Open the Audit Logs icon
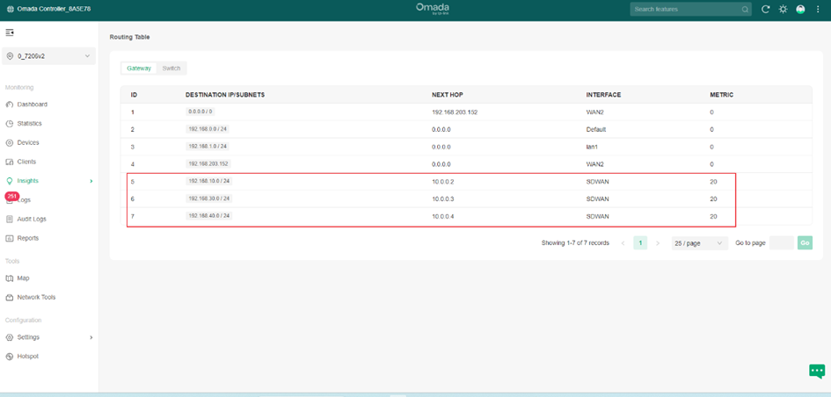The image size is (831, 397). (x=9, y=220)
